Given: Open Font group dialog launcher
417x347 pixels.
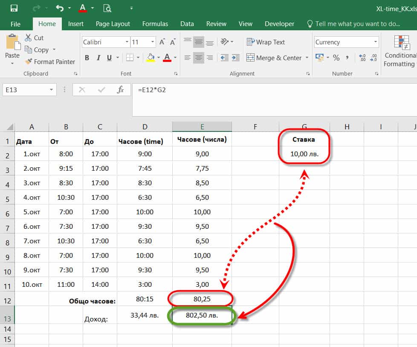Looking at the screenshot, I should point(176,74).
